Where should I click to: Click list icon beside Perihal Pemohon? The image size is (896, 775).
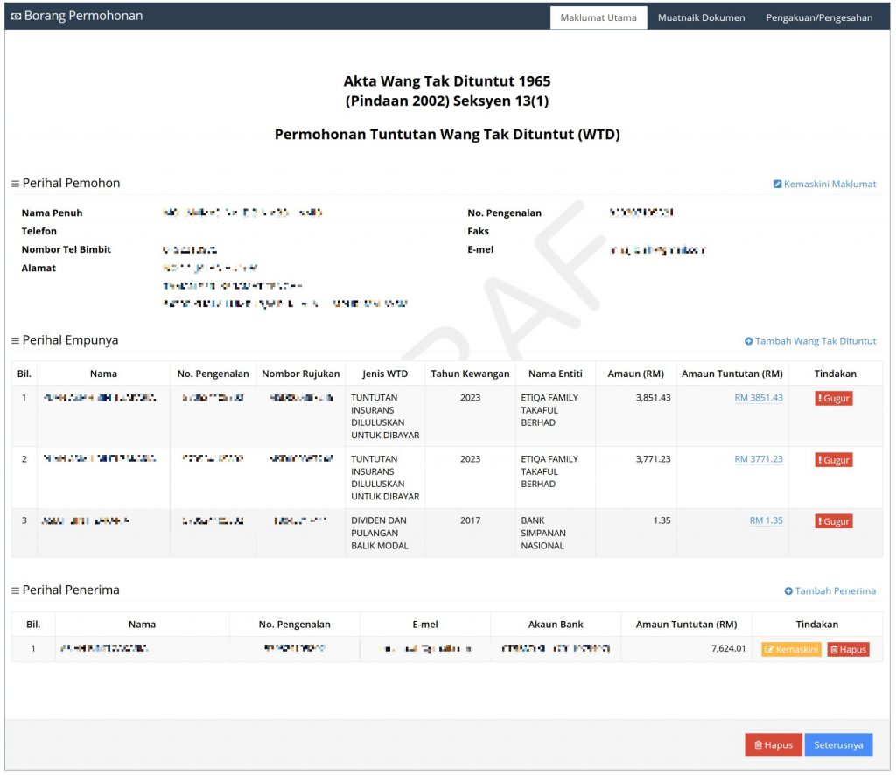[x=16, y=184]
